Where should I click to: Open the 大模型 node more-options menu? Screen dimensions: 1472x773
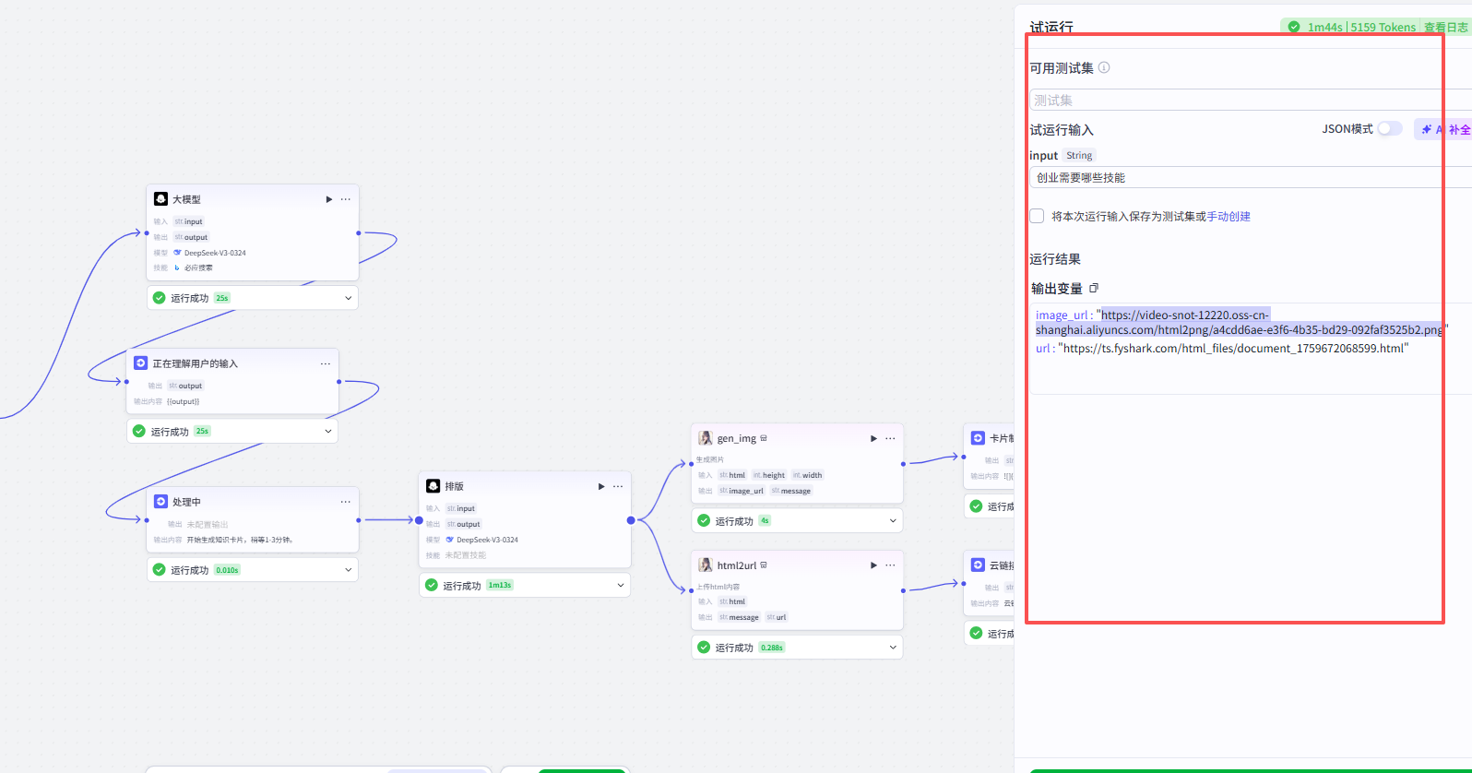coord(346,199)
